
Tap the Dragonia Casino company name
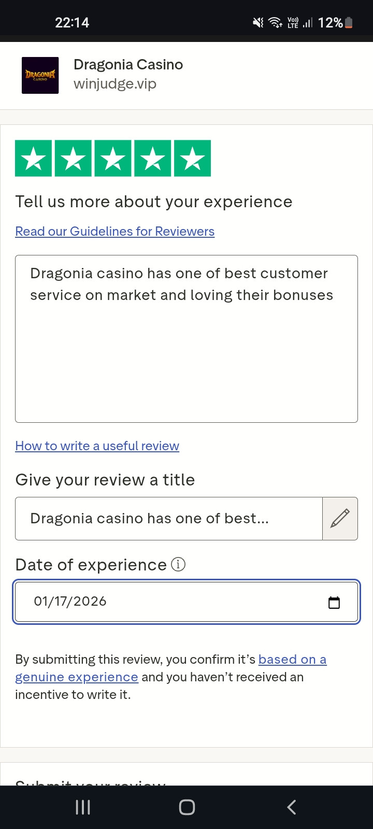128,65
